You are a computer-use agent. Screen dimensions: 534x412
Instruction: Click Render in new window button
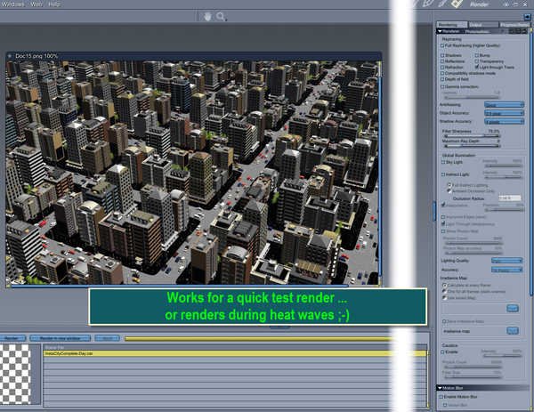tap(59, 338)
